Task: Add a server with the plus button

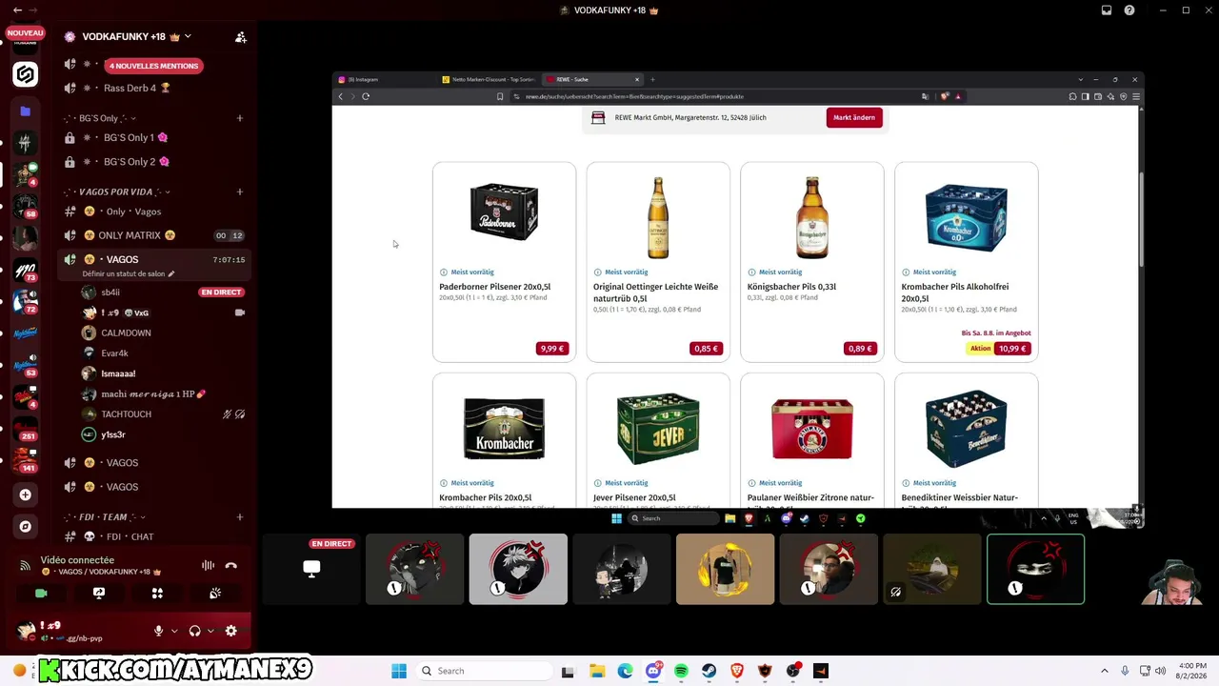Action: click(26, 494)
